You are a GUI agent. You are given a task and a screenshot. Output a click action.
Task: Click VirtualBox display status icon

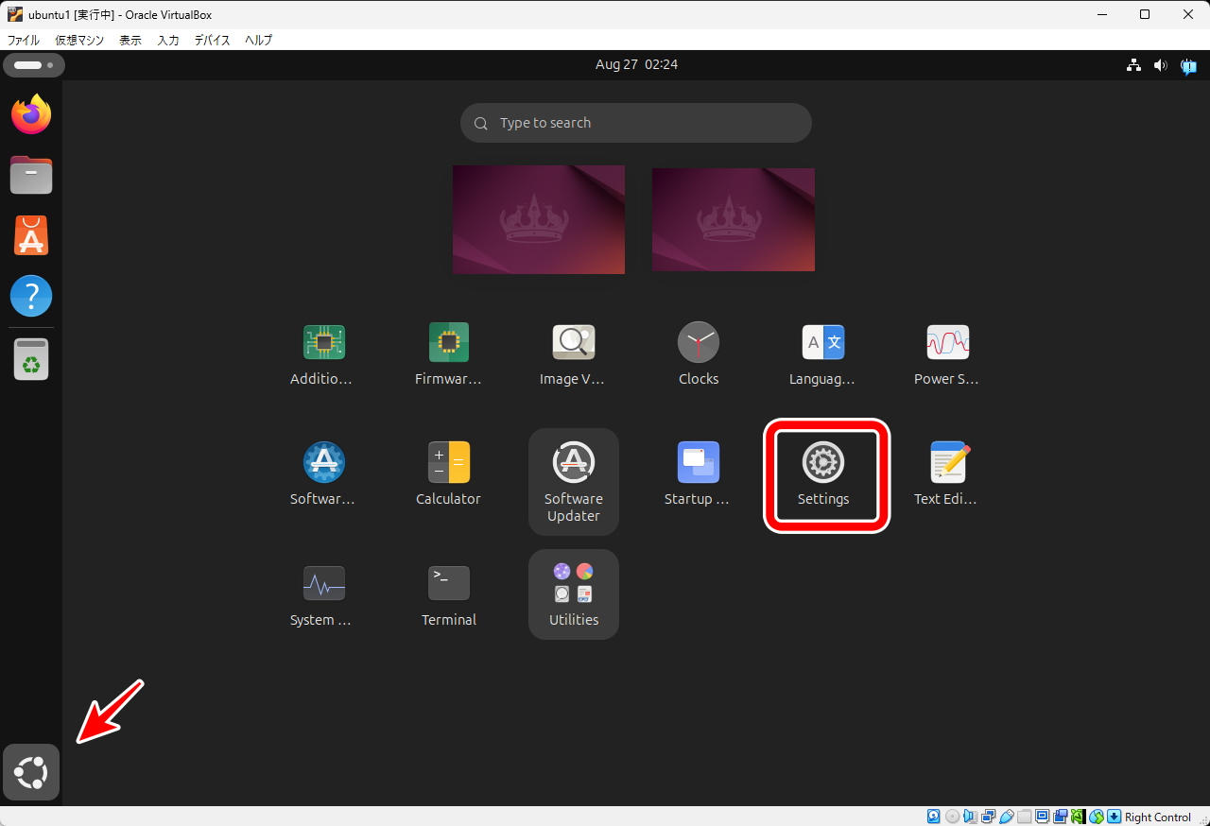[1042, 817]
